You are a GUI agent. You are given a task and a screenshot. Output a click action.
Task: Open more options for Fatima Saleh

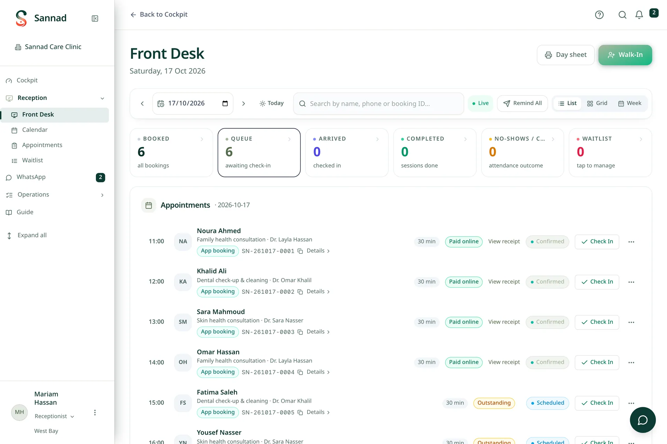(x=631, y=403)
